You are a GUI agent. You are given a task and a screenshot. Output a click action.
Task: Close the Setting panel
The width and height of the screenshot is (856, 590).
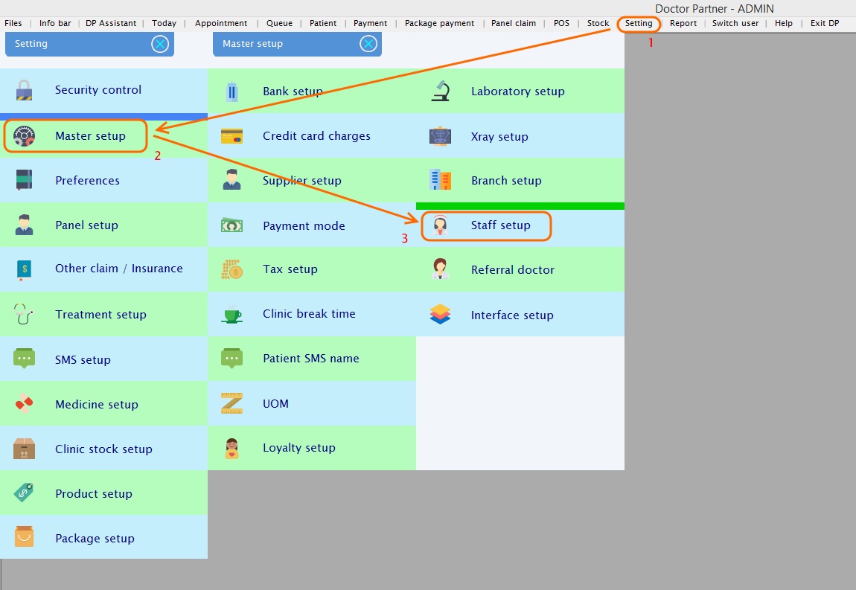160,44
